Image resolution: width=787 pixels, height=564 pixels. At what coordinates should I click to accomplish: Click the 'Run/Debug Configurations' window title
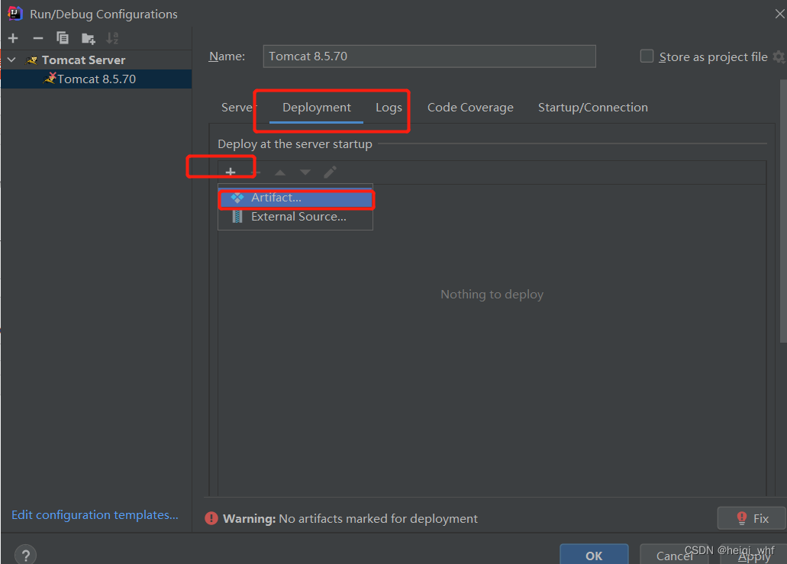click(103, 14)
